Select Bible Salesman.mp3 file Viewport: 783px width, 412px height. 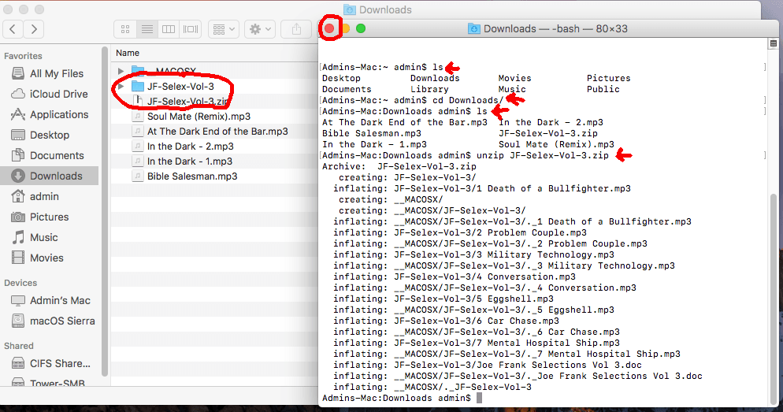point(192,176)
